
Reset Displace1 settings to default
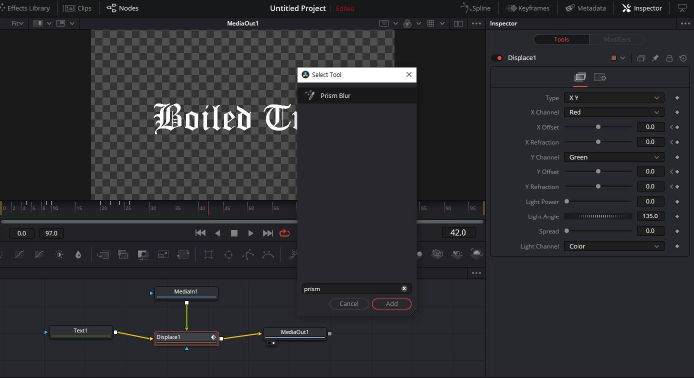(x=683, y=58)
